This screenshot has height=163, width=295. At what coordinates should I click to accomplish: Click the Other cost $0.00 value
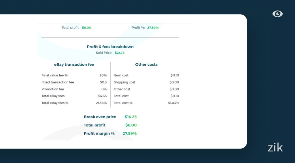[174, 89]
